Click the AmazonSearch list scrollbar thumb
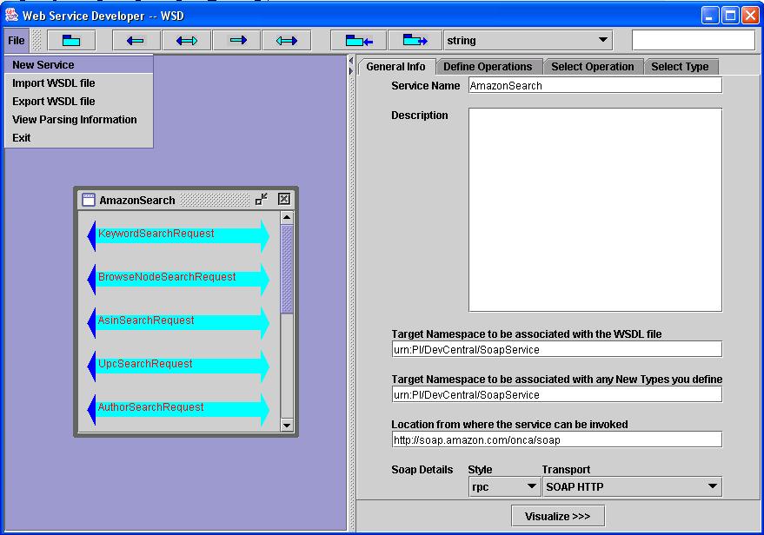This screenshot has width=764, height=535. click(x=287, y=269)
